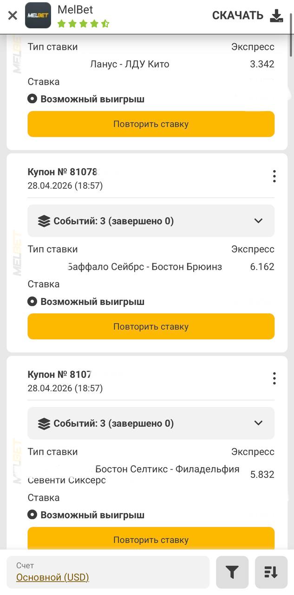Repeat the Баффало Сейбрс - Бостон Брюинз bet
Image resolution: width=294 pixels, height=595 pixels.
point(151,326)
